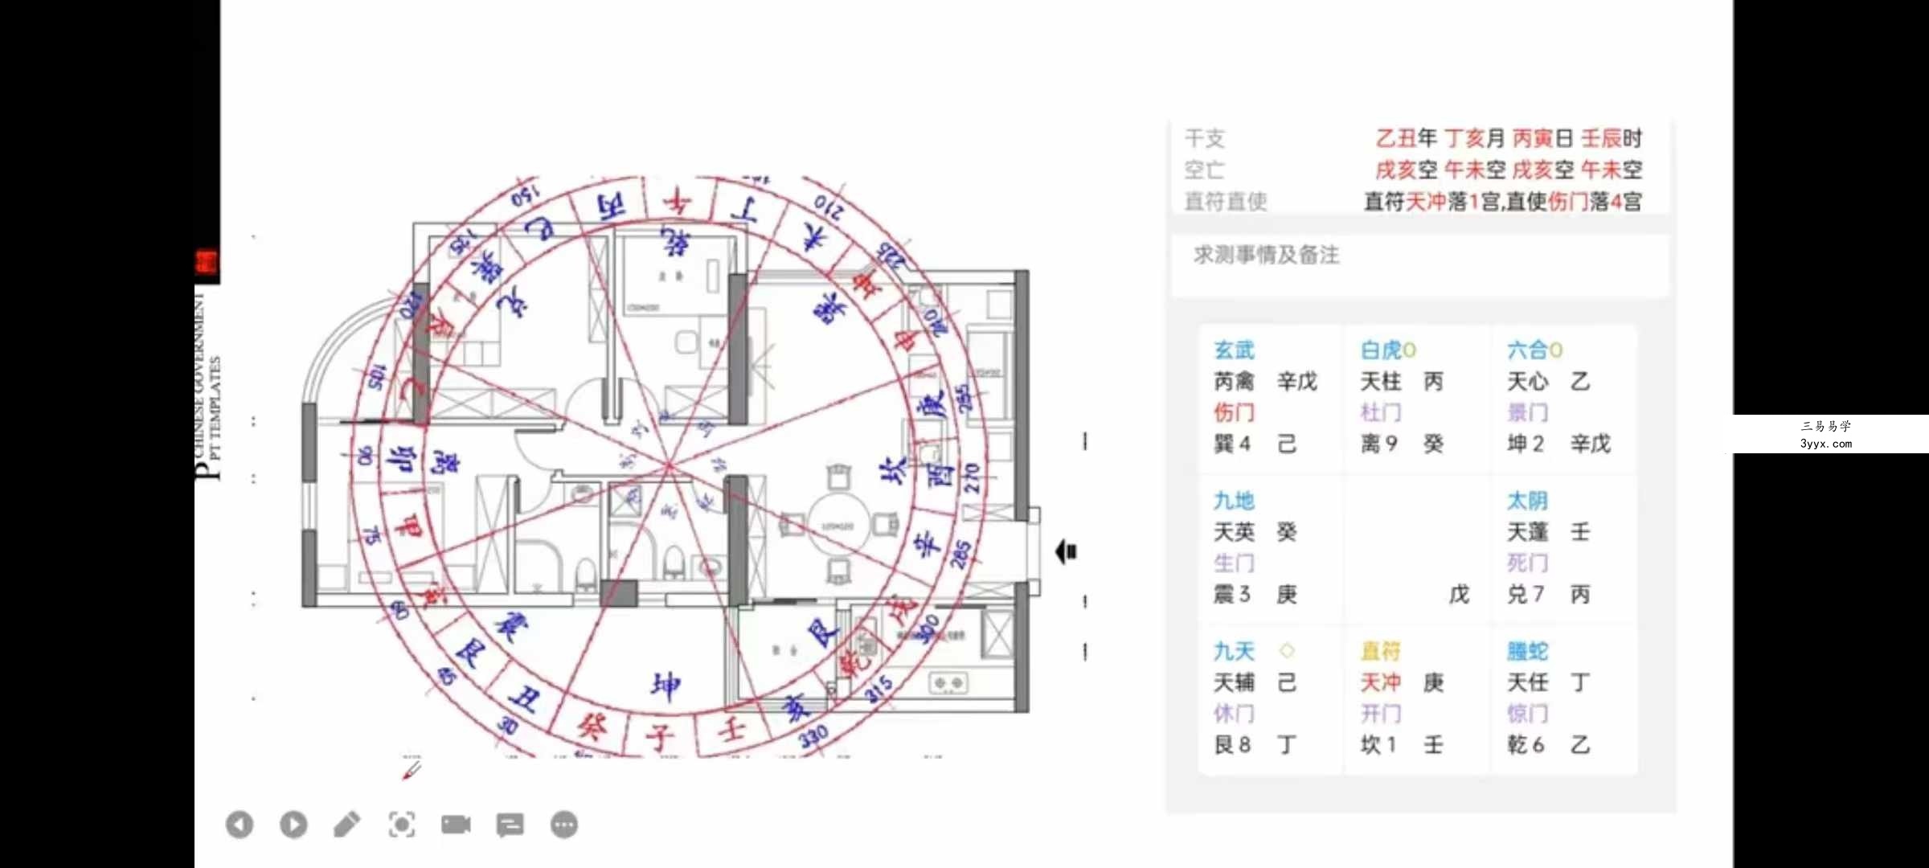Image resolution: width=1929 pixels, height=868 pixels.
Task: Select the 天蓬 star entry
Action: pyautogui.click(x=1527, y=532)
